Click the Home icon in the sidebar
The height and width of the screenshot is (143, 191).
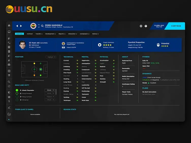tap(9, 26)
